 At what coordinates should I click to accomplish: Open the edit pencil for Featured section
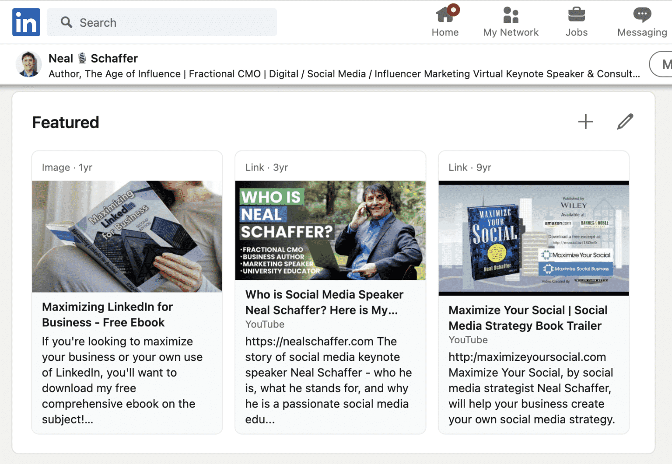625,121
